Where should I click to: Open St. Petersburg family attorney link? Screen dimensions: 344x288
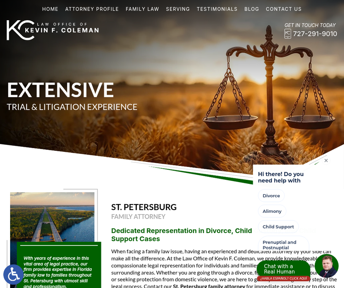pyautogui.click(x=209, y=286)
